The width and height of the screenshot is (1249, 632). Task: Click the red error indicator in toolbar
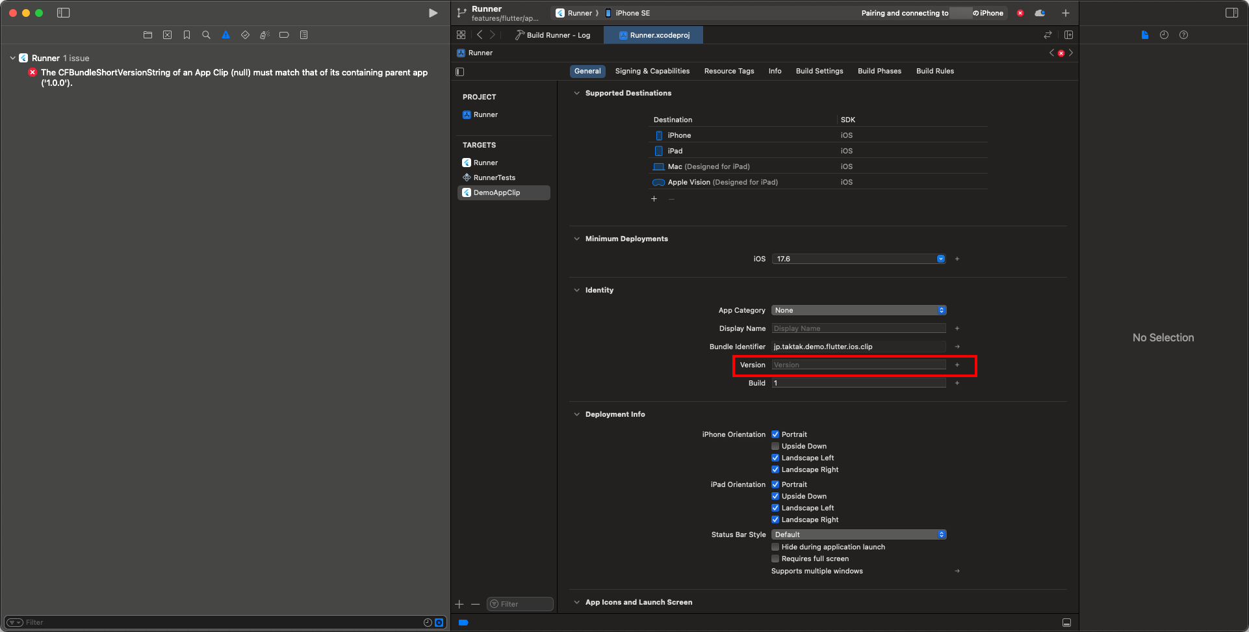[1020, 13]
